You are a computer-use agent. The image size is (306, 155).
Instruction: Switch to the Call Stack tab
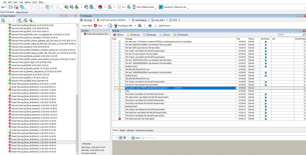[130, 130]
